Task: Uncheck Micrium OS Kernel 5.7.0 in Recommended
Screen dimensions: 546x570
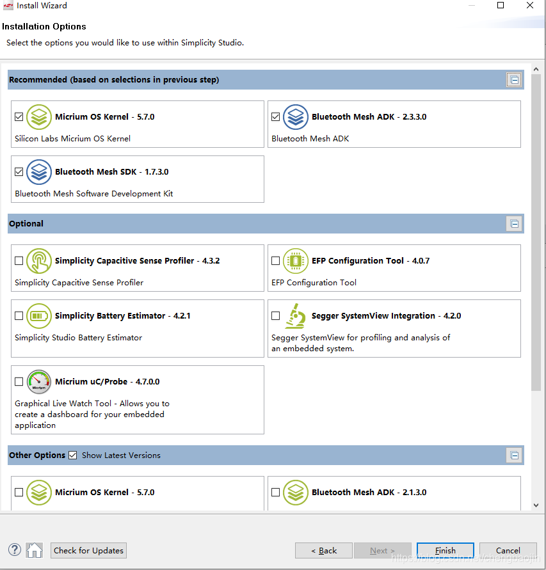Action: [x=19, y=116]
